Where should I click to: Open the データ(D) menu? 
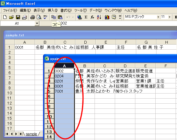point(96,10)
